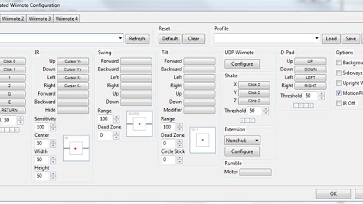The height and width of the screenshot is (204, 363).
Task: Decrease the Tilt Range value
Action: click(180, 129)
